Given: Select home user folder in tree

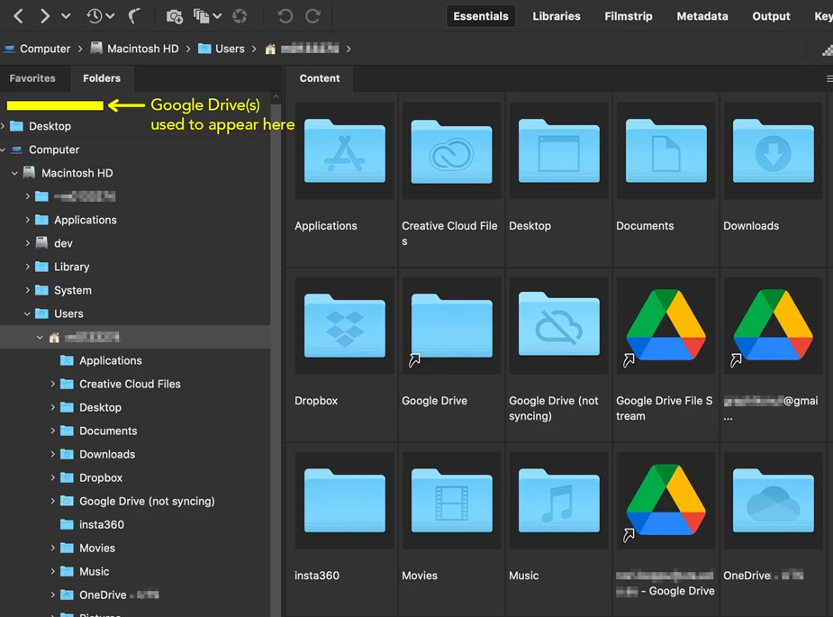Looking at the screenshot, I should coord(135,337).
